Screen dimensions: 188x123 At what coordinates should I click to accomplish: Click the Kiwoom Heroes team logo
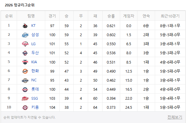click(x=25, y=108)
